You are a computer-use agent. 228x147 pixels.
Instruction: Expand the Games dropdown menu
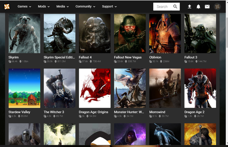(x=24, y=6)
